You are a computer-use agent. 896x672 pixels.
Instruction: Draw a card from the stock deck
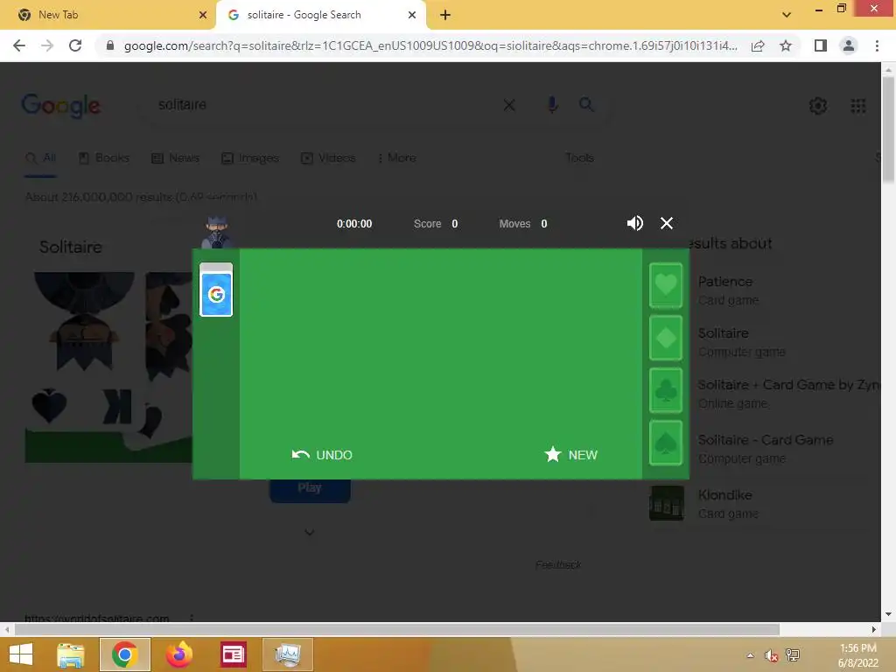click(x=216, y=290)
